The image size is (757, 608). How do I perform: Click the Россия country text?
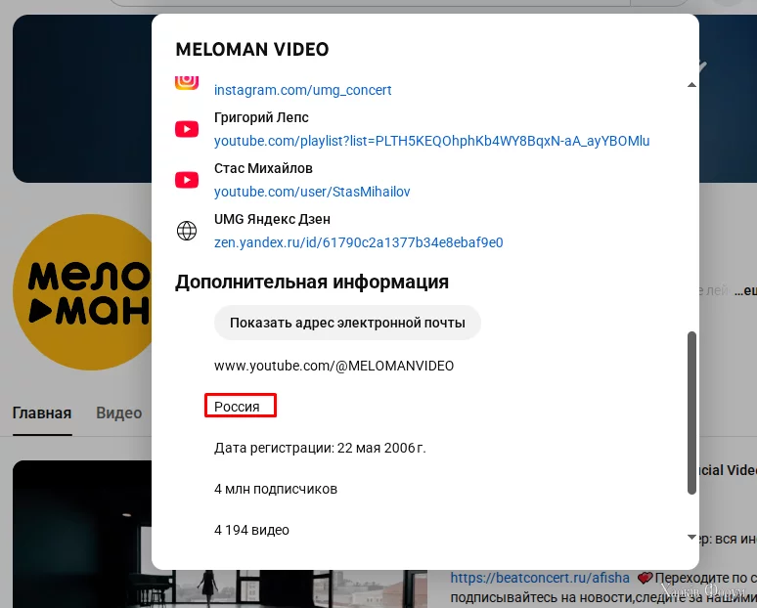tap(237, 407)
